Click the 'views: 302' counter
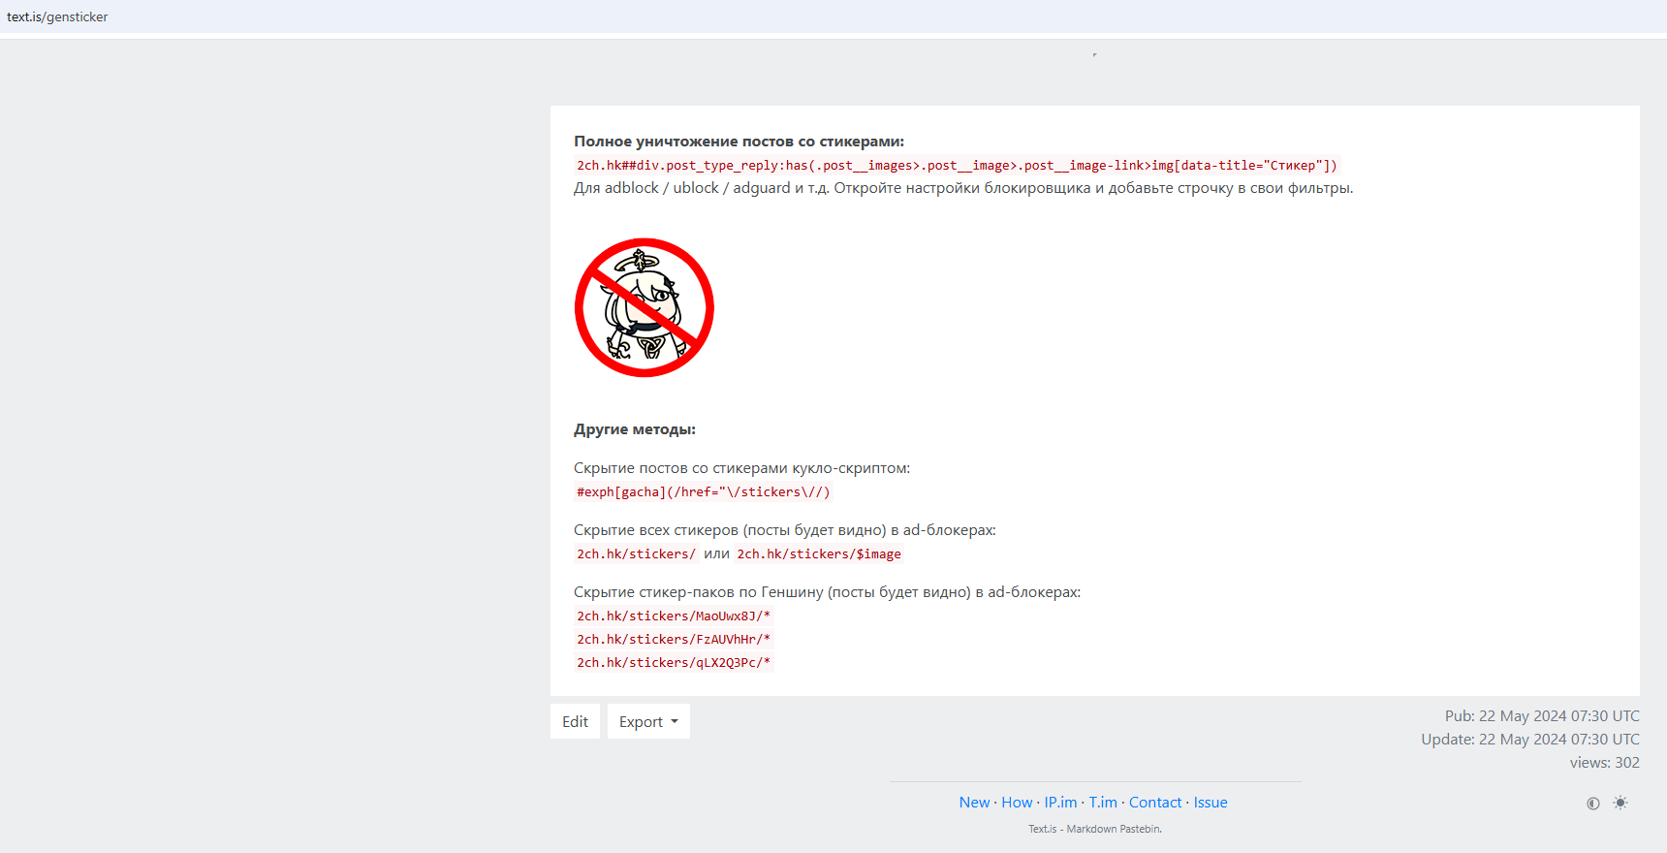The width and height of the screenshot is (1667, 853). [1605, 763]
